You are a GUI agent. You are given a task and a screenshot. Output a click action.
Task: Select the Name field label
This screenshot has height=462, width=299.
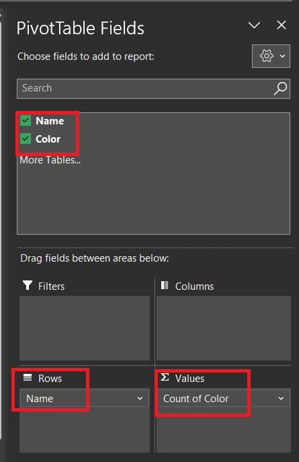[50, 121]
